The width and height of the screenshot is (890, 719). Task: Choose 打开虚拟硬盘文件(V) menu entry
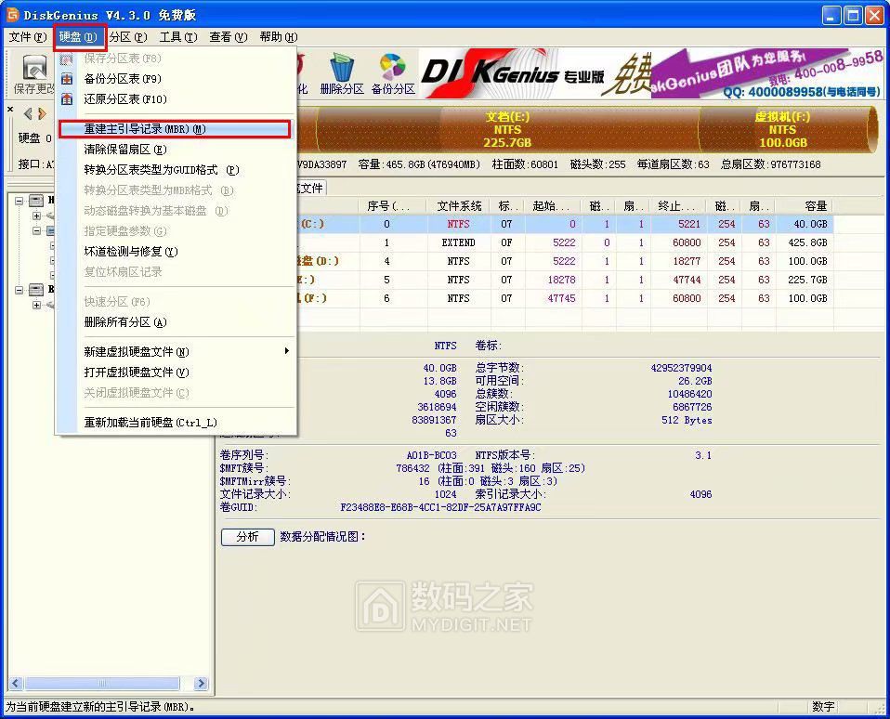coord(176,373)
